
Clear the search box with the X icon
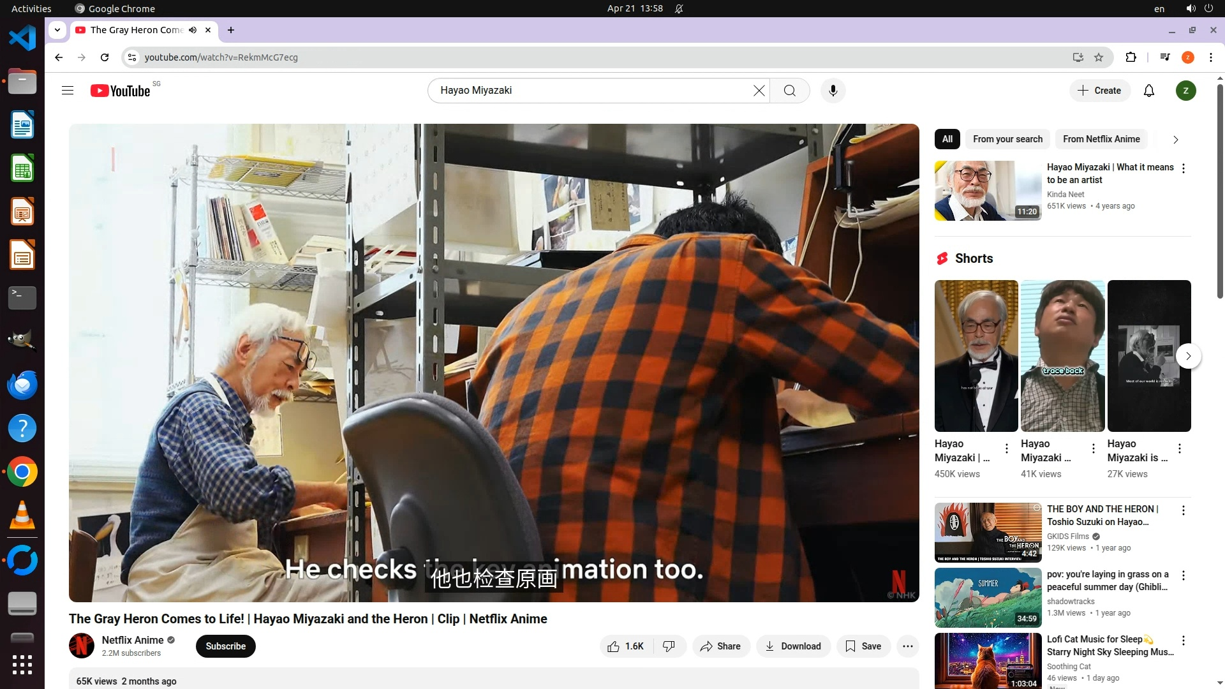click(759, 91)
